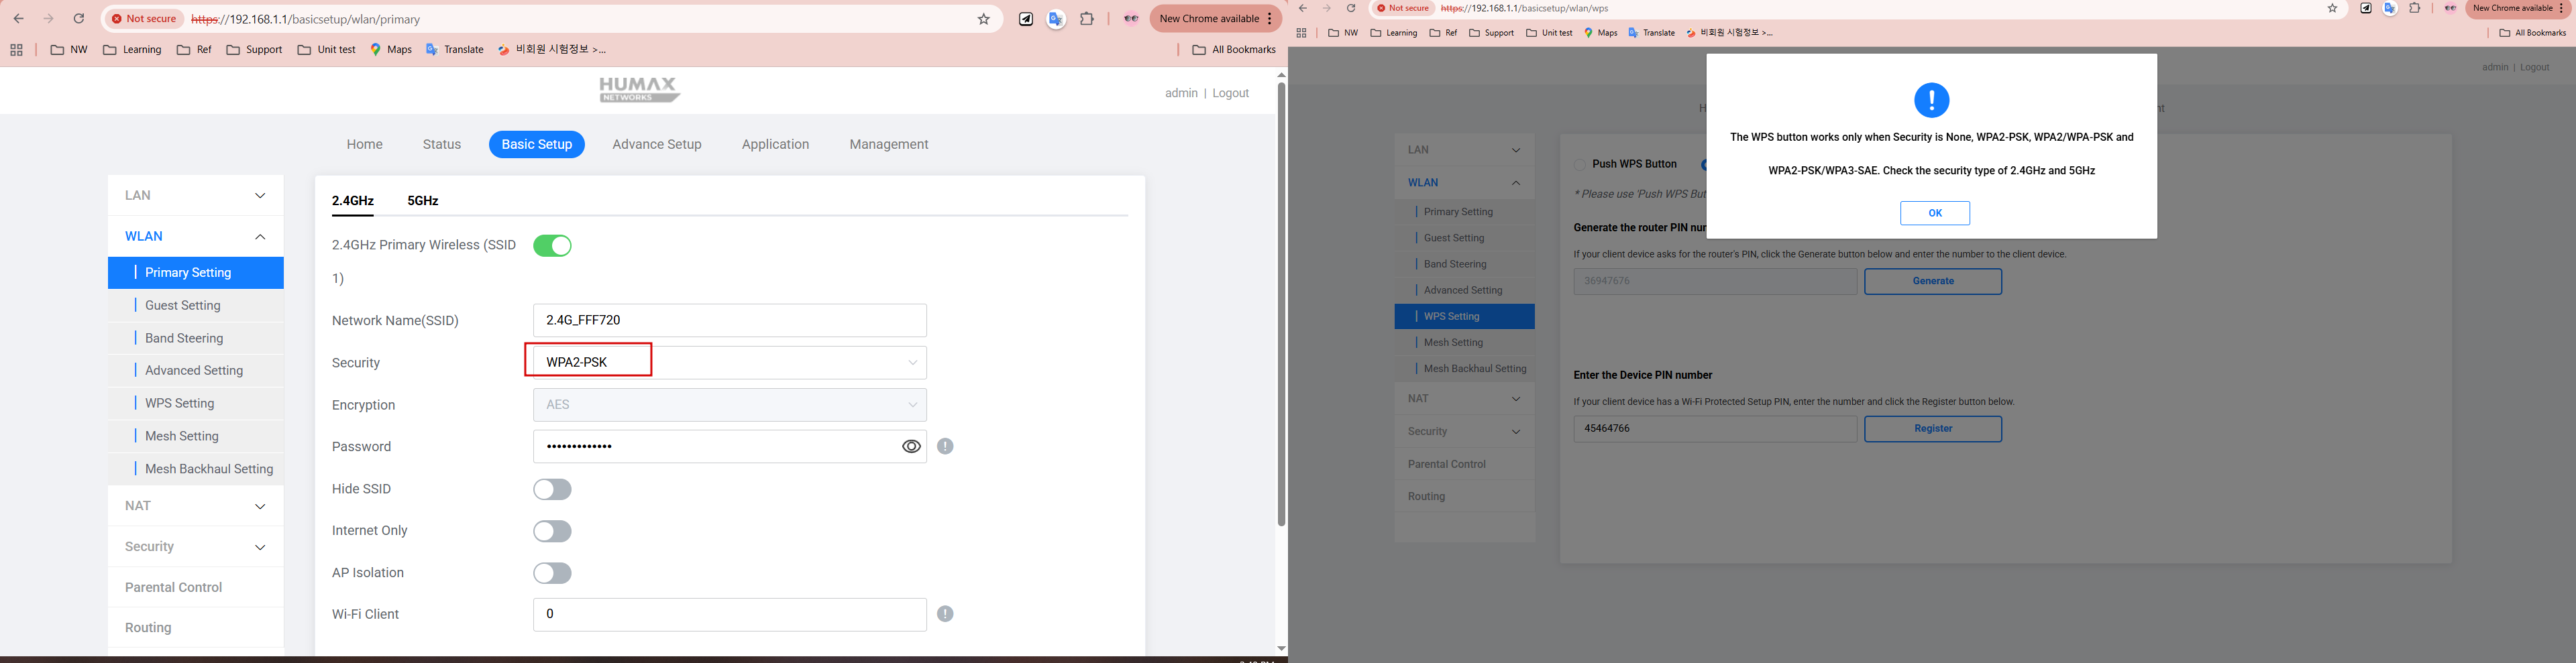The width and height of the screenshot is (2576, 663).
Task: Open Learning bookmark folder in left window
Action: 132,50
